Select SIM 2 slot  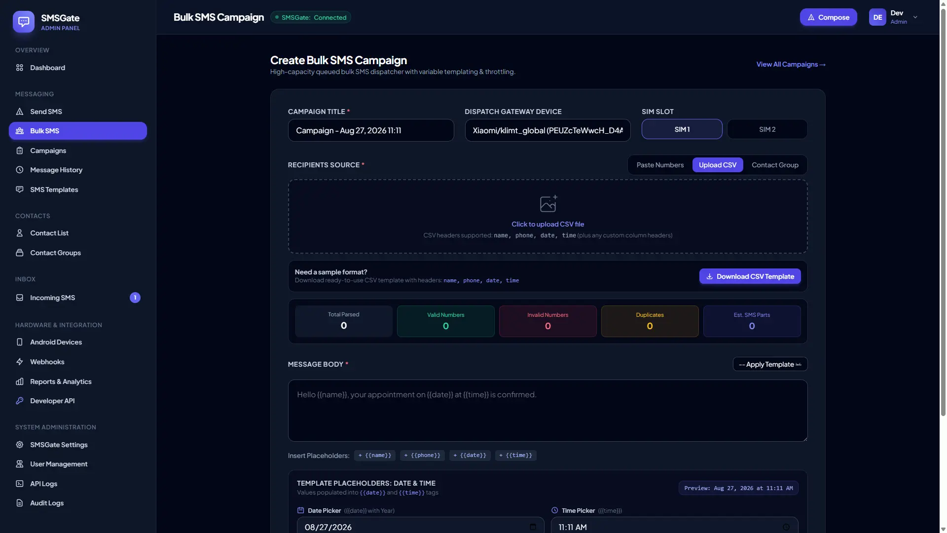[x=767, y=129]
